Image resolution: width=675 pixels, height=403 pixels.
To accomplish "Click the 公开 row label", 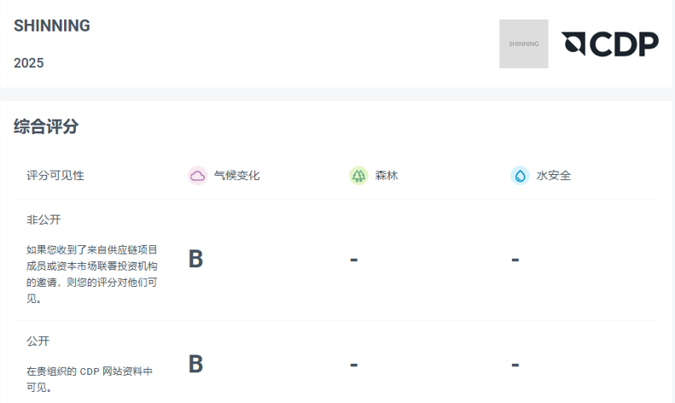I will pos(38,341).
